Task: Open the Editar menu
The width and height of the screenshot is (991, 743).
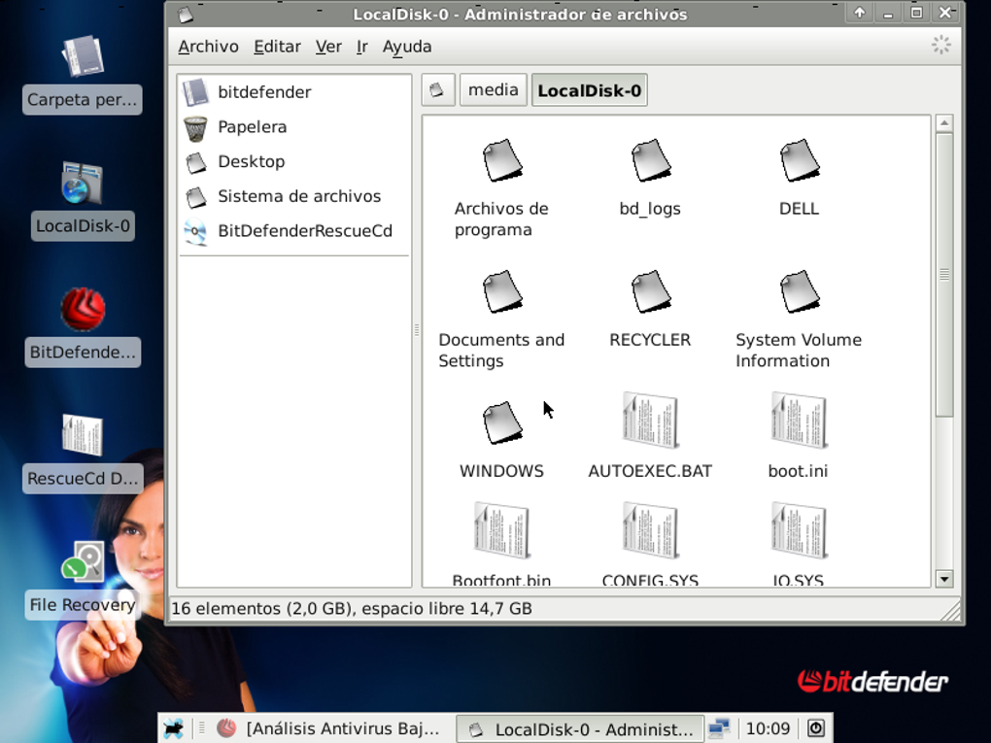Action: (x=277, y=47)
